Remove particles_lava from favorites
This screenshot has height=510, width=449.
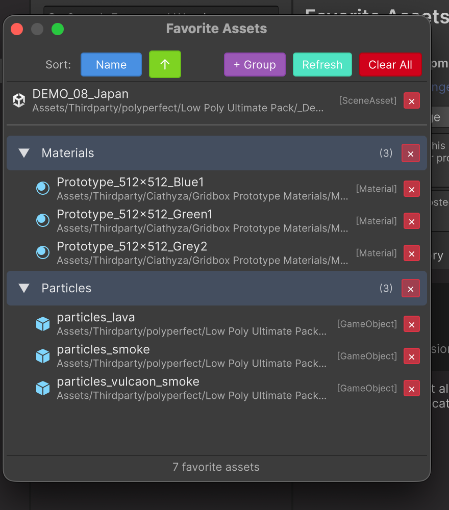click(412, 324)
